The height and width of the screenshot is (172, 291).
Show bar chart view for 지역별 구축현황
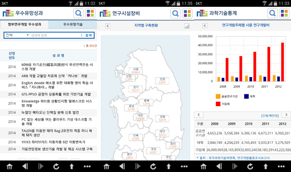[187, 26]
